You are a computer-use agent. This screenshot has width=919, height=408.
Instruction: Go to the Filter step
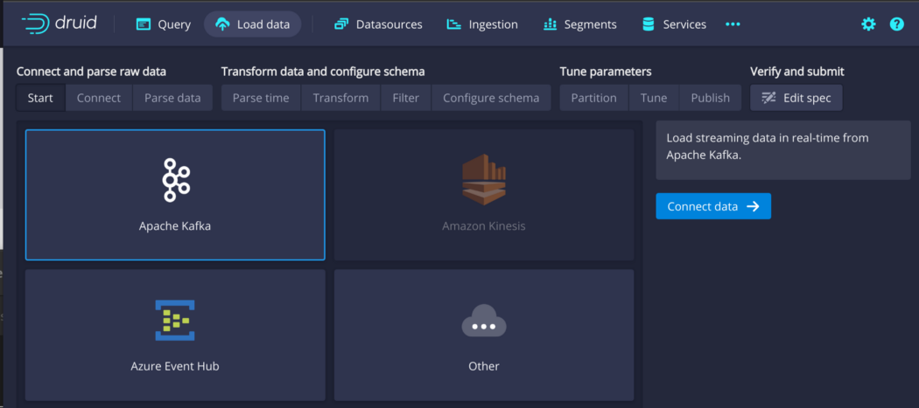(405, 98)
